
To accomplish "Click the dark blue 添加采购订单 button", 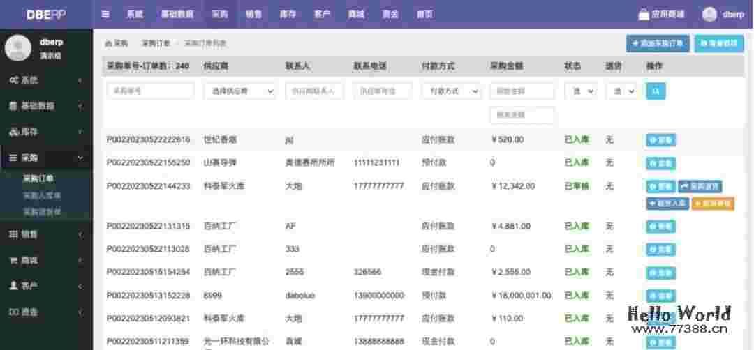I will tap(658, 43).
